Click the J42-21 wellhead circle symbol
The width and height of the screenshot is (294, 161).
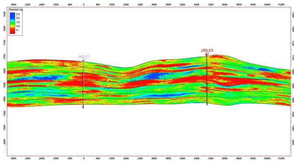[x=84, y=60]
